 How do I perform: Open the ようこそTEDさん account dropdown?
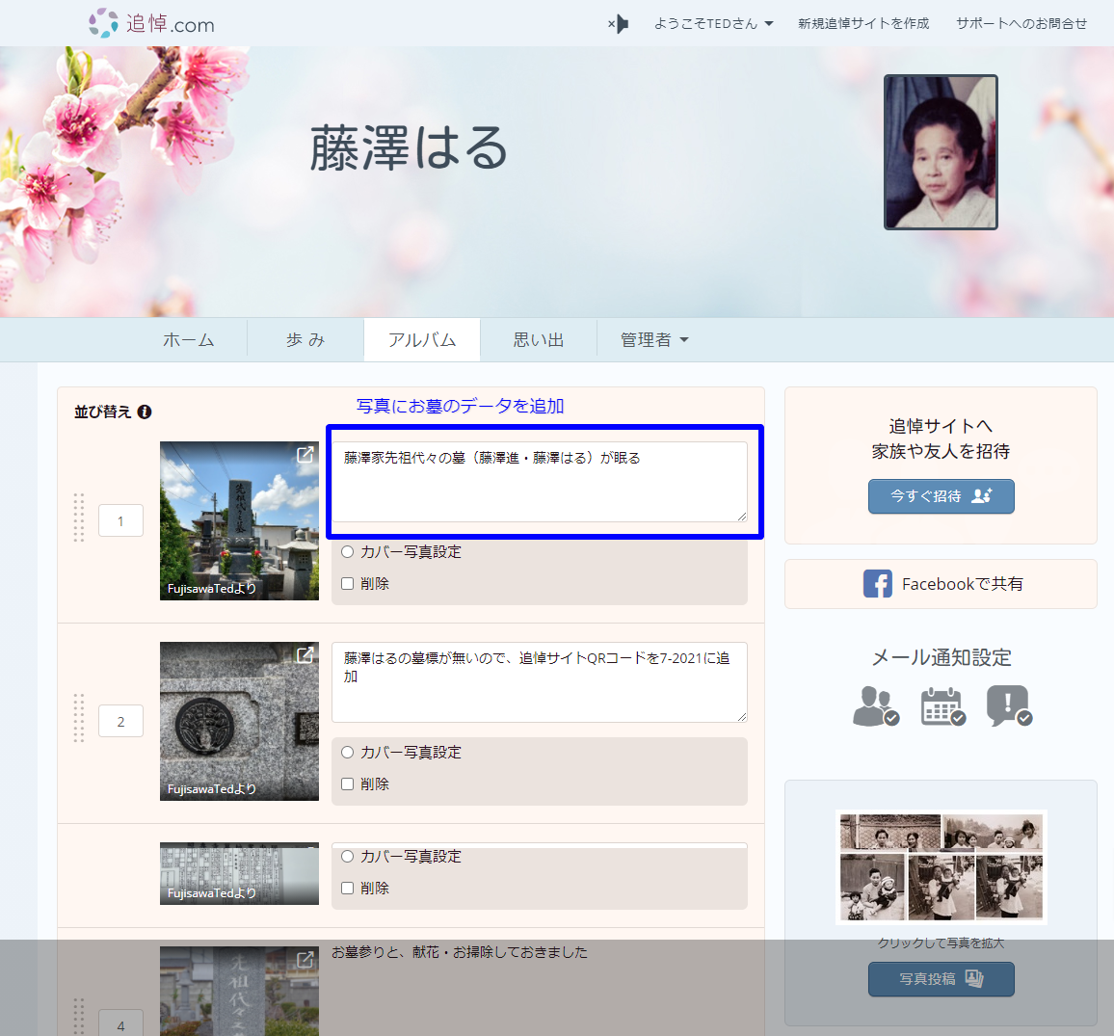(713, 23)
